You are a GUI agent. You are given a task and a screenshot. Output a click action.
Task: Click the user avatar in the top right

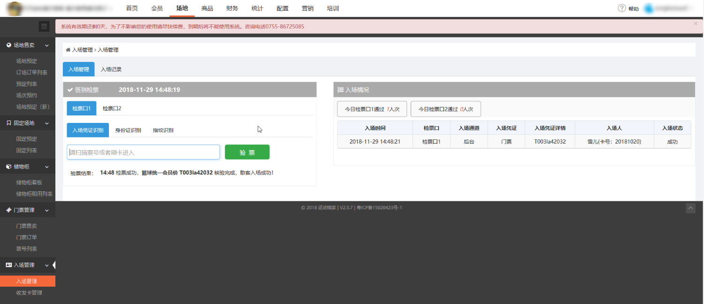[x=649, y=8]
